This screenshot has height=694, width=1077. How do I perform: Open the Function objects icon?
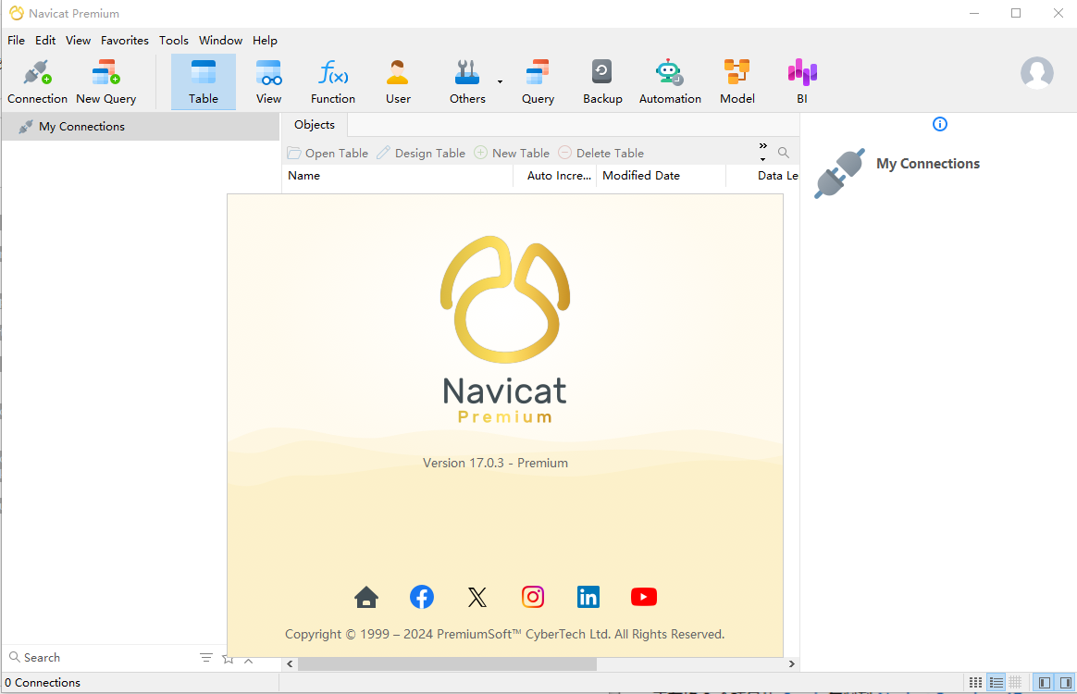(x=333, y=81)
